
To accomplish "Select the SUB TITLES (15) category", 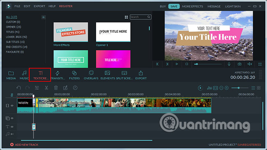I will point(15,42).
